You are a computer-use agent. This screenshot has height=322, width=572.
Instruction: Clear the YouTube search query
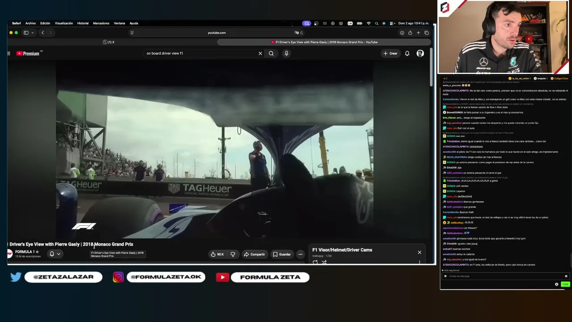point(260,54)
